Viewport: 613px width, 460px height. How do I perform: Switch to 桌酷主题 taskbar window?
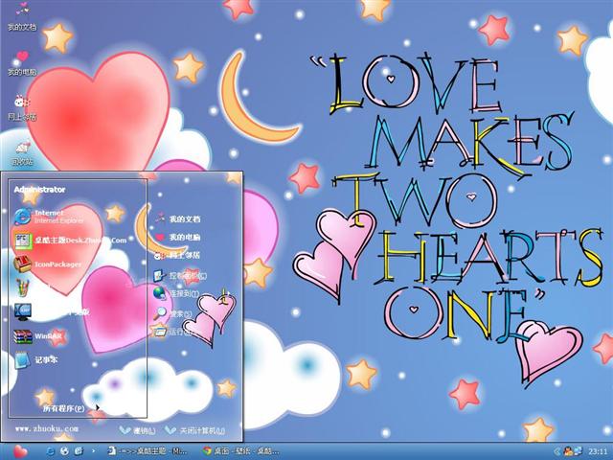click(x=148, y=451)
